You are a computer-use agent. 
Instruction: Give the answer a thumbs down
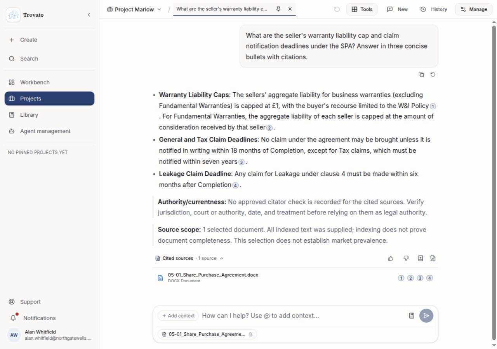pos(406,258)
